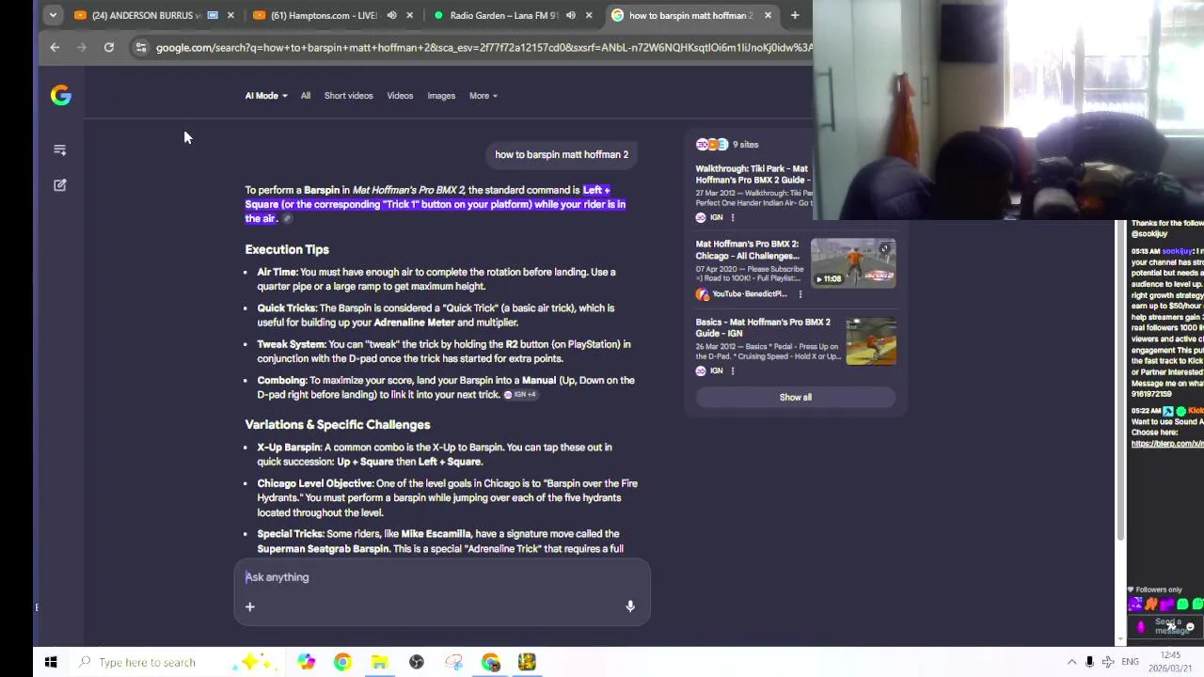This screenshot has width=1204, height=677.
Task: Open the Snipping Tool taskbar icon
Action: coord(453,662)
